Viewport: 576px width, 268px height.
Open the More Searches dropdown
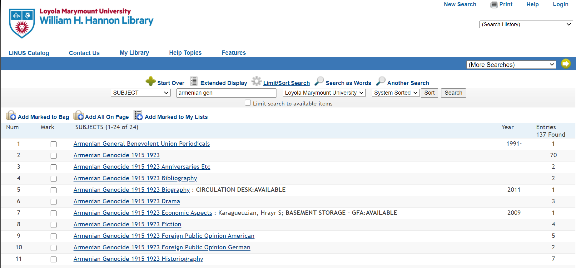(x=511, y=65)
